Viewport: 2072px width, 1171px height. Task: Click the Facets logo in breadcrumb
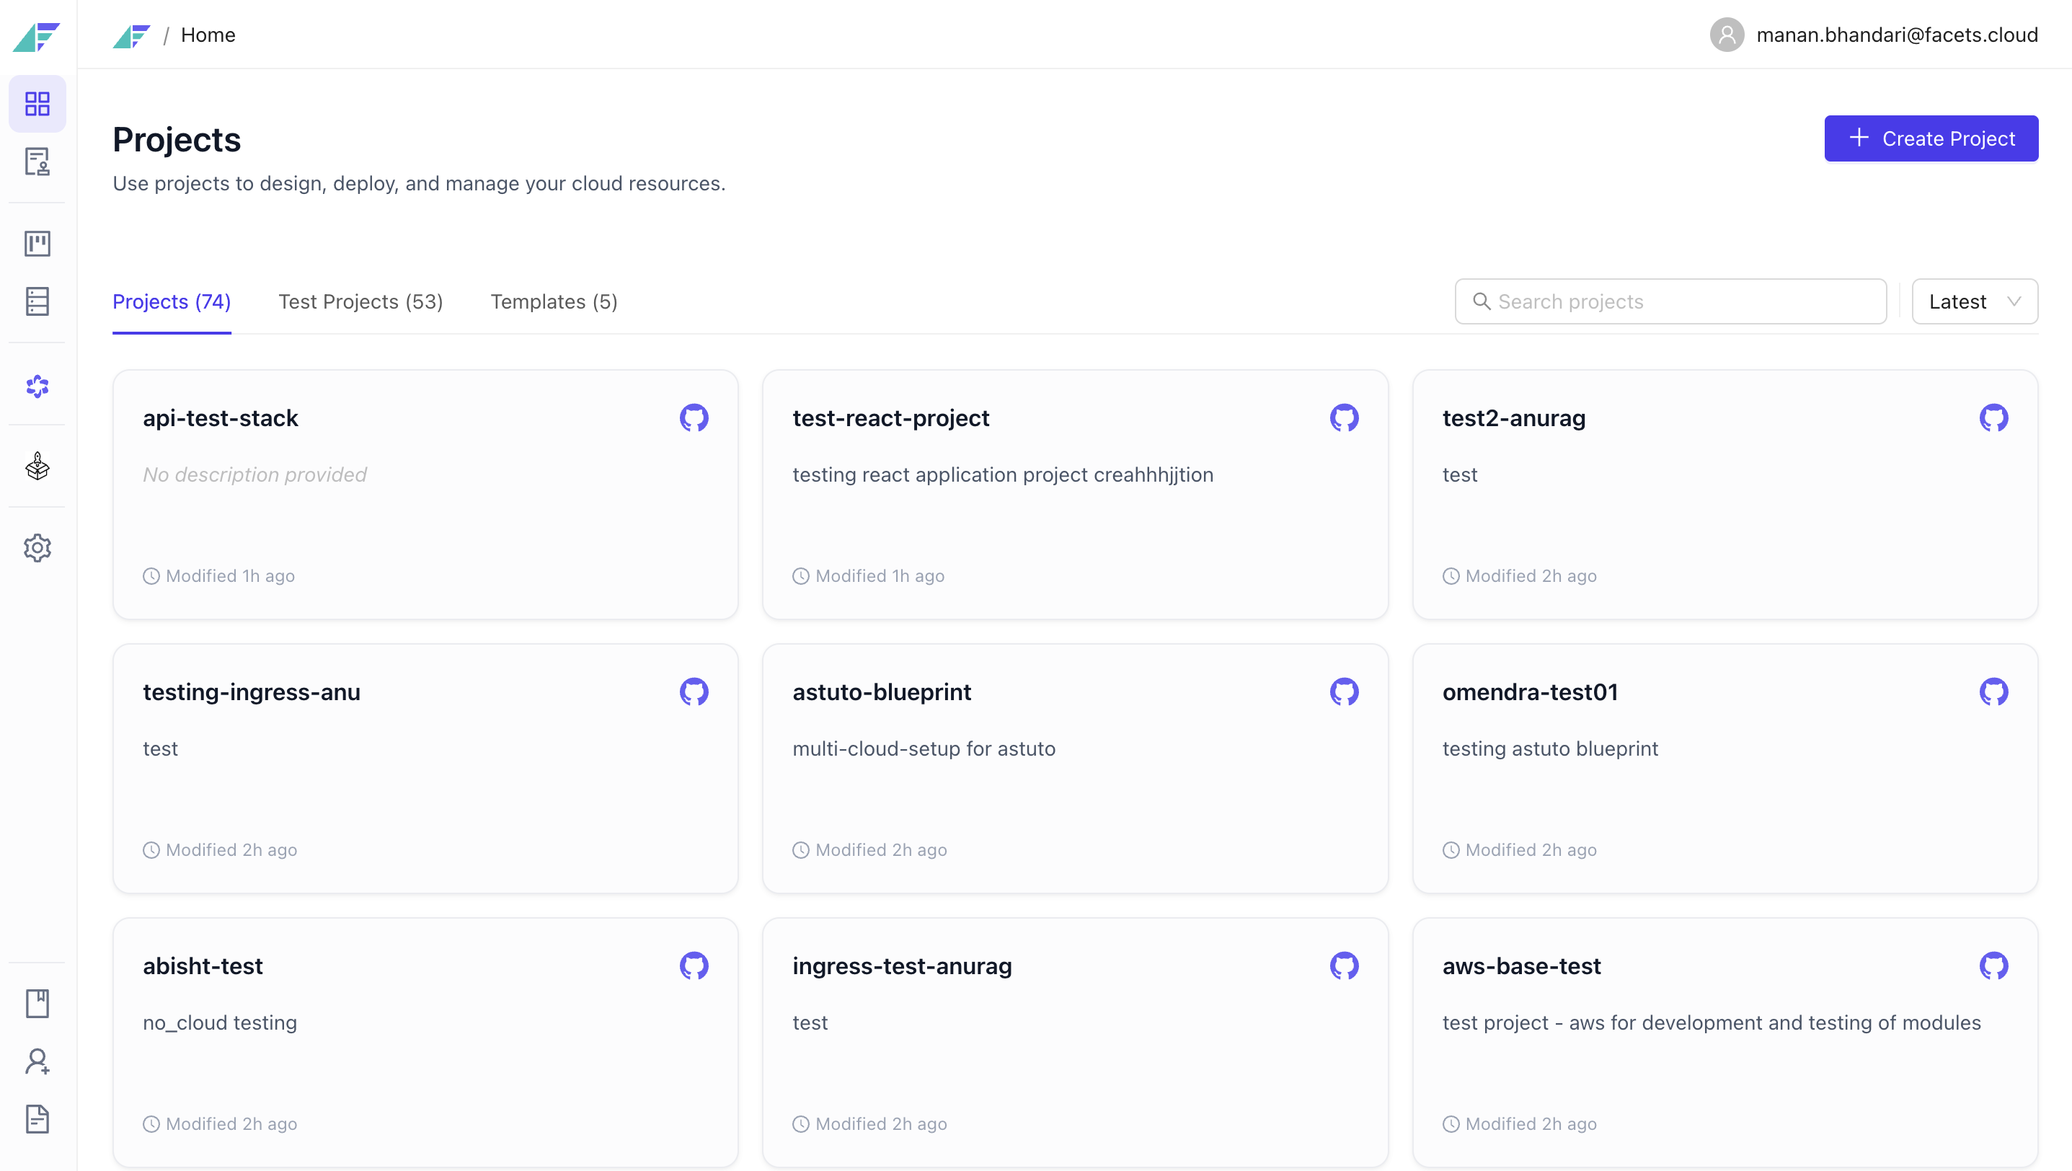[x=131, y=35]
